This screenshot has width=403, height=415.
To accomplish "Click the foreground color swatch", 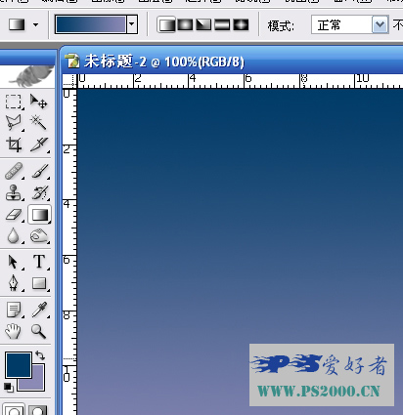I will 19,364.
